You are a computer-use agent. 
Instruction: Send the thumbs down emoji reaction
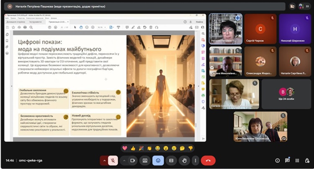coord(190,148)
